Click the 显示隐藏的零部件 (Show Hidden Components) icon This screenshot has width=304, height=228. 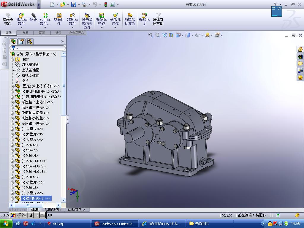pyautogui.click(x=87, y=21)
